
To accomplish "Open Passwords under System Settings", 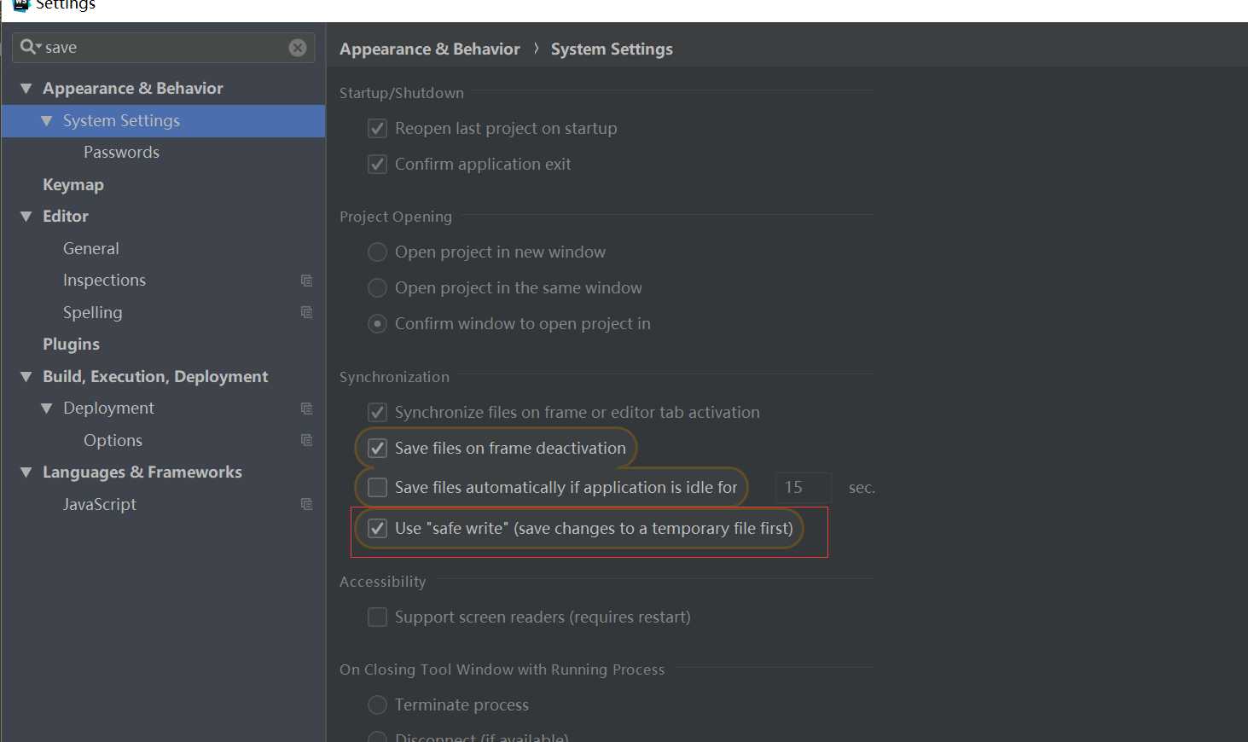I will [121, 153].
